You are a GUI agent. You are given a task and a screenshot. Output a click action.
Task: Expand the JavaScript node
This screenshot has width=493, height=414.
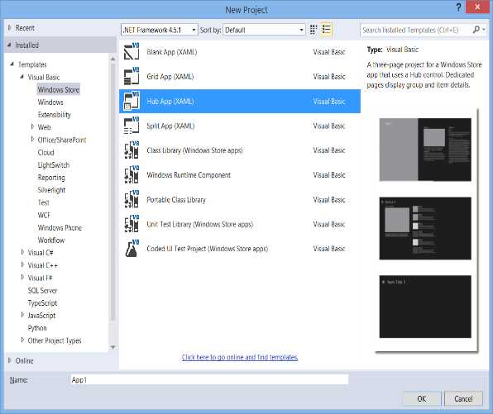click(x=22, y=315)
